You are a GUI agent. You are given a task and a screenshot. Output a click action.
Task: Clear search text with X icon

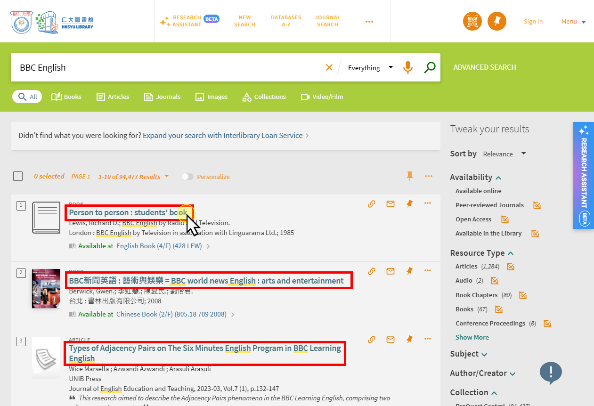point(329,68)
